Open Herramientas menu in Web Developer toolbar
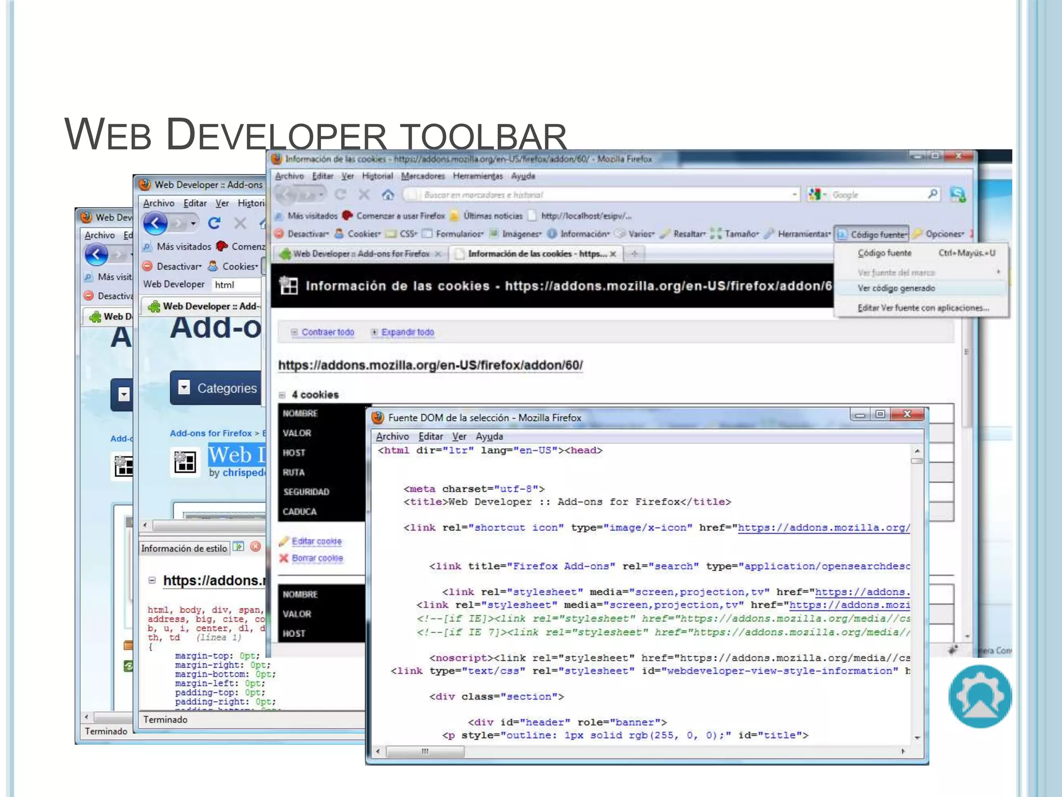The image size is (1062, 797). pyautogui.click(x=798, y=234)
